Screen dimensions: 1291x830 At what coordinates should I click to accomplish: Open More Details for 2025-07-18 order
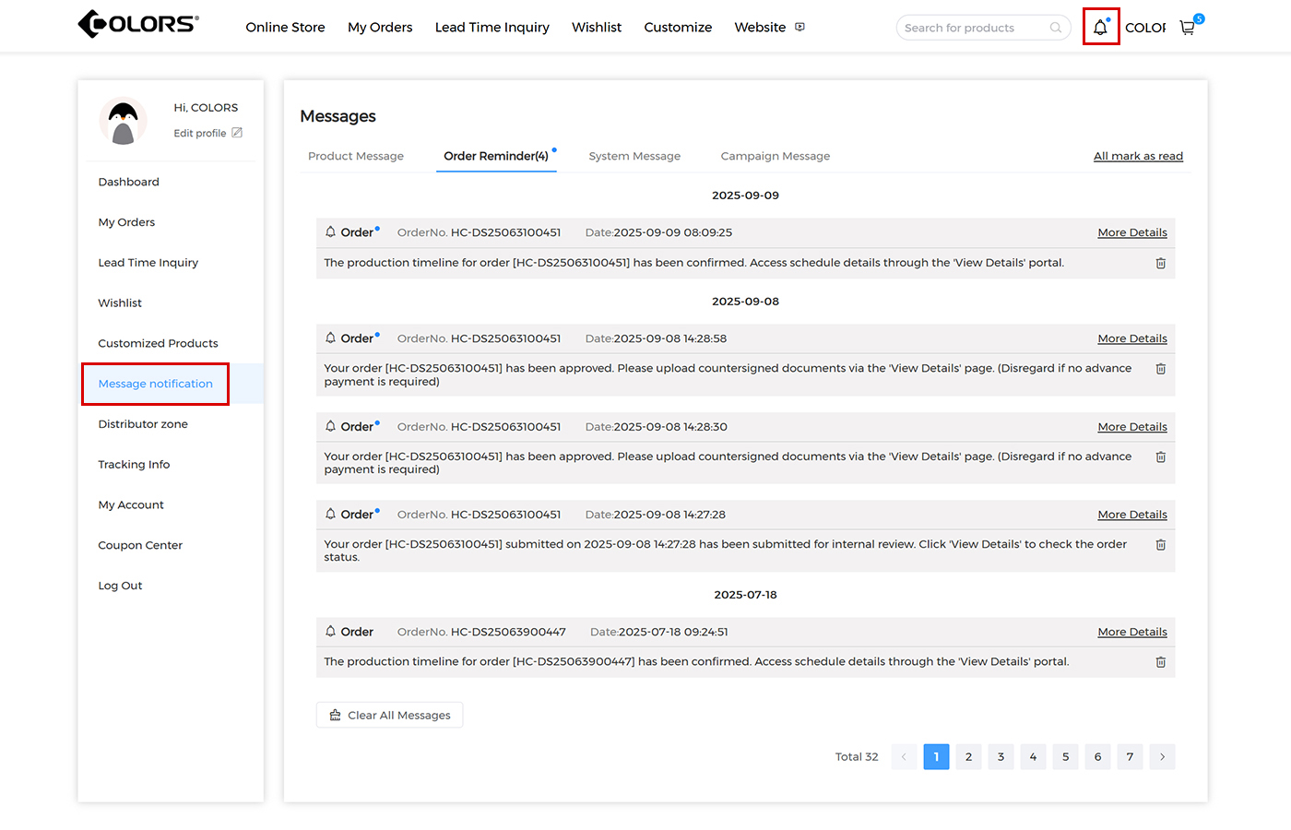point(1131,632)
